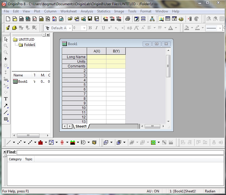Click the Topic column header
This screenshot has height=195, width=226.
tap(29, 159)
